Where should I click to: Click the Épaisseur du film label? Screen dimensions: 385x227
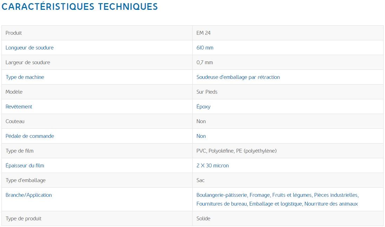[25, 166]
